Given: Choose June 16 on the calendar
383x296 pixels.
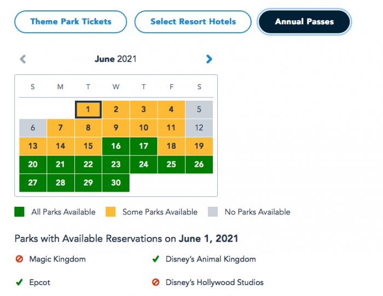Looking at the screenshot, I should 115,146.
